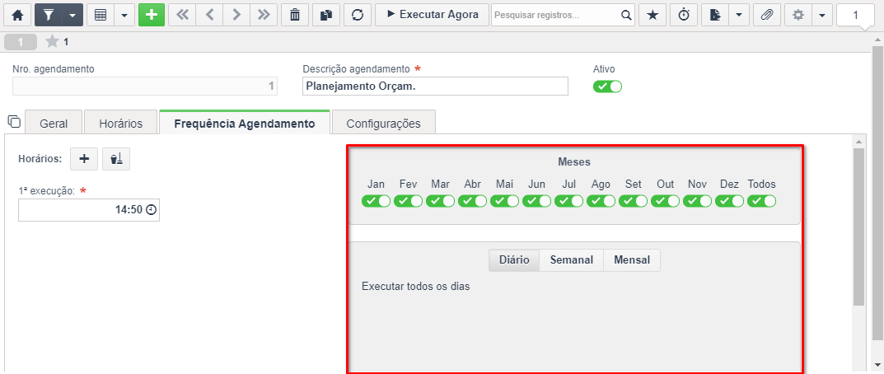Screen dimensions: 884x374
Task: Click the green add new record button
Action: (x=152, y=15)
